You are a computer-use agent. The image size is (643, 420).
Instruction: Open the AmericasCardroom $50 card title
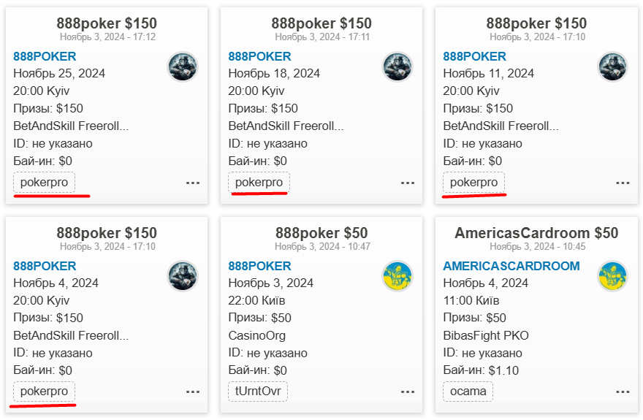pyautogui.click(x=536, y=233)
